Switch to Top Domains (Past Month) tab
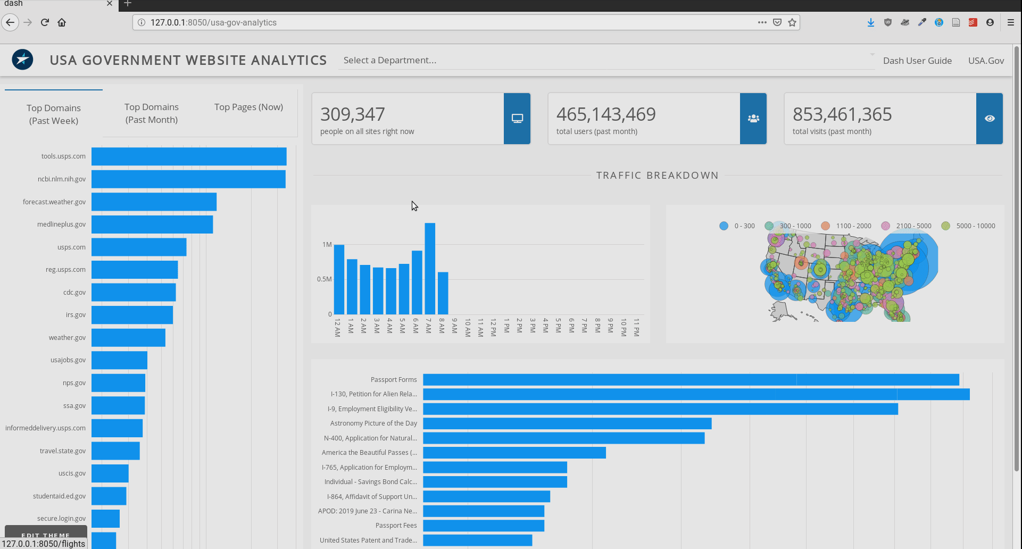The image size is (1022, 549). point(152,113)
